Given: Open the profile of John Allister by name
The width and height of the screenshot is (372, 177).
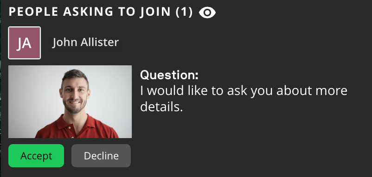Looking at the screenshot, I should point(85,43).
